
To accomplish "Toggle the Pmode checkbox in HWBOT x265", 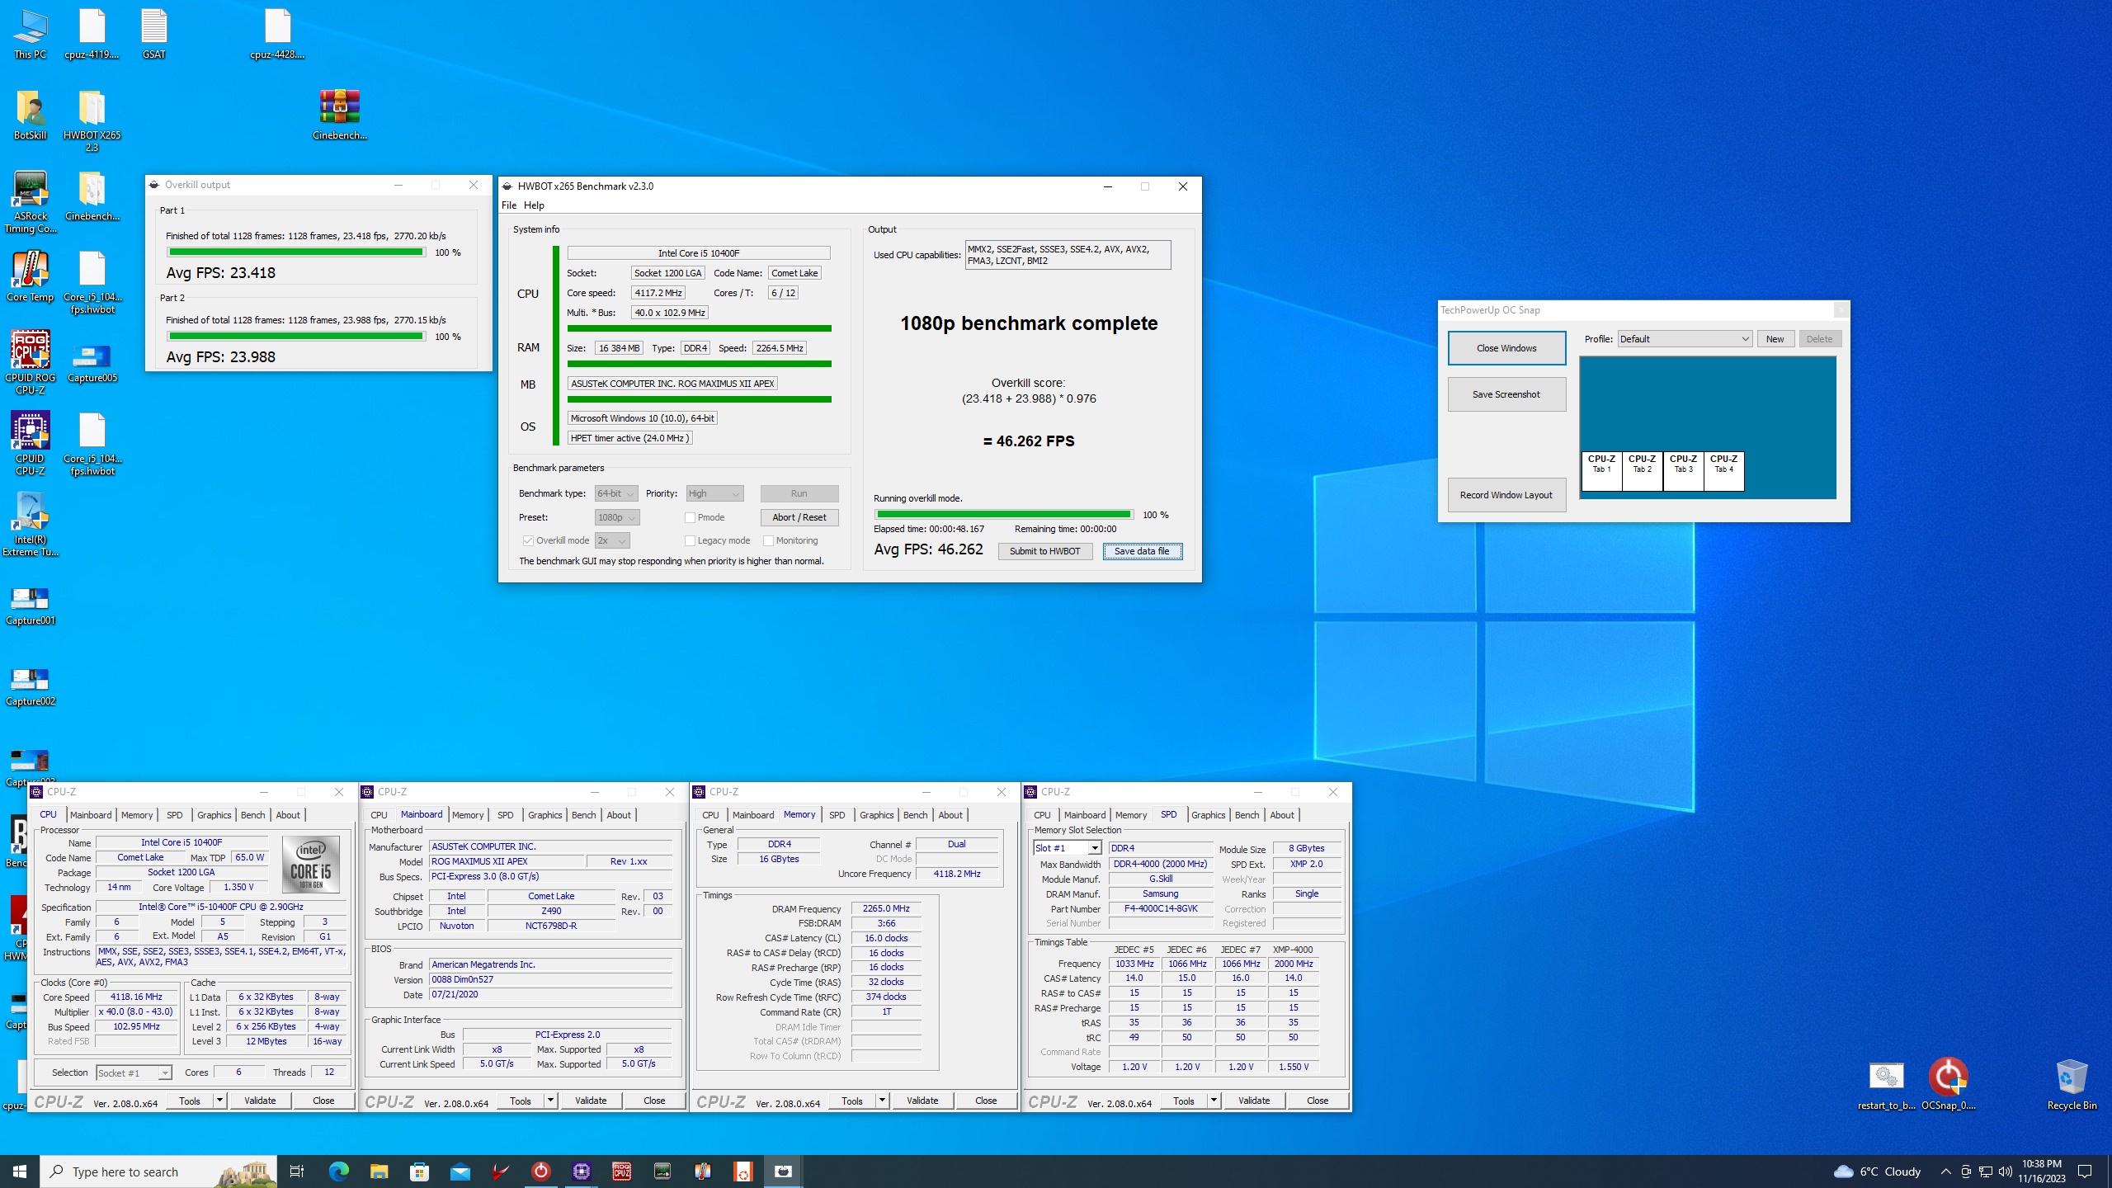I will (x=690, y=517).
